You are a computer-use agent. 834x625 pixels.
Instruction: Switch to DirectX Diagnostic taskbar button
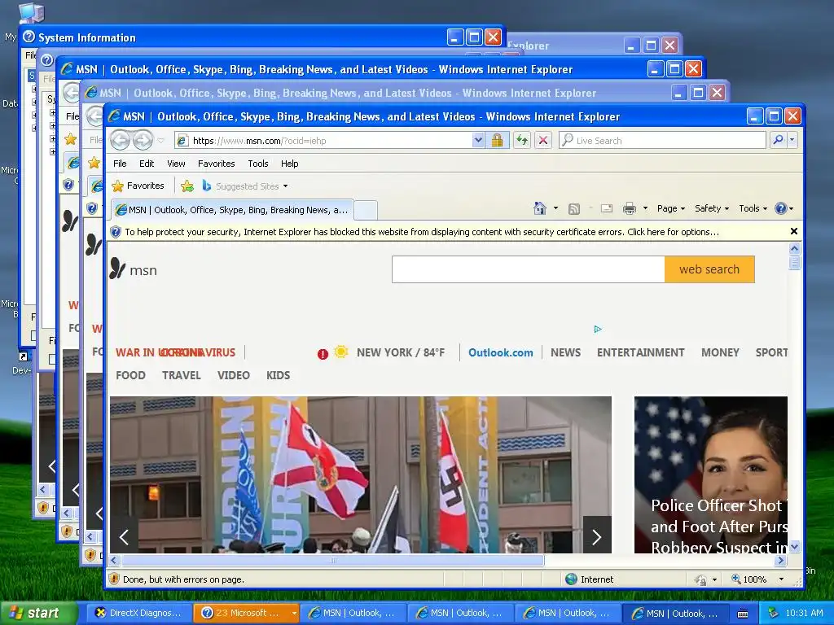tap(138, 614)
